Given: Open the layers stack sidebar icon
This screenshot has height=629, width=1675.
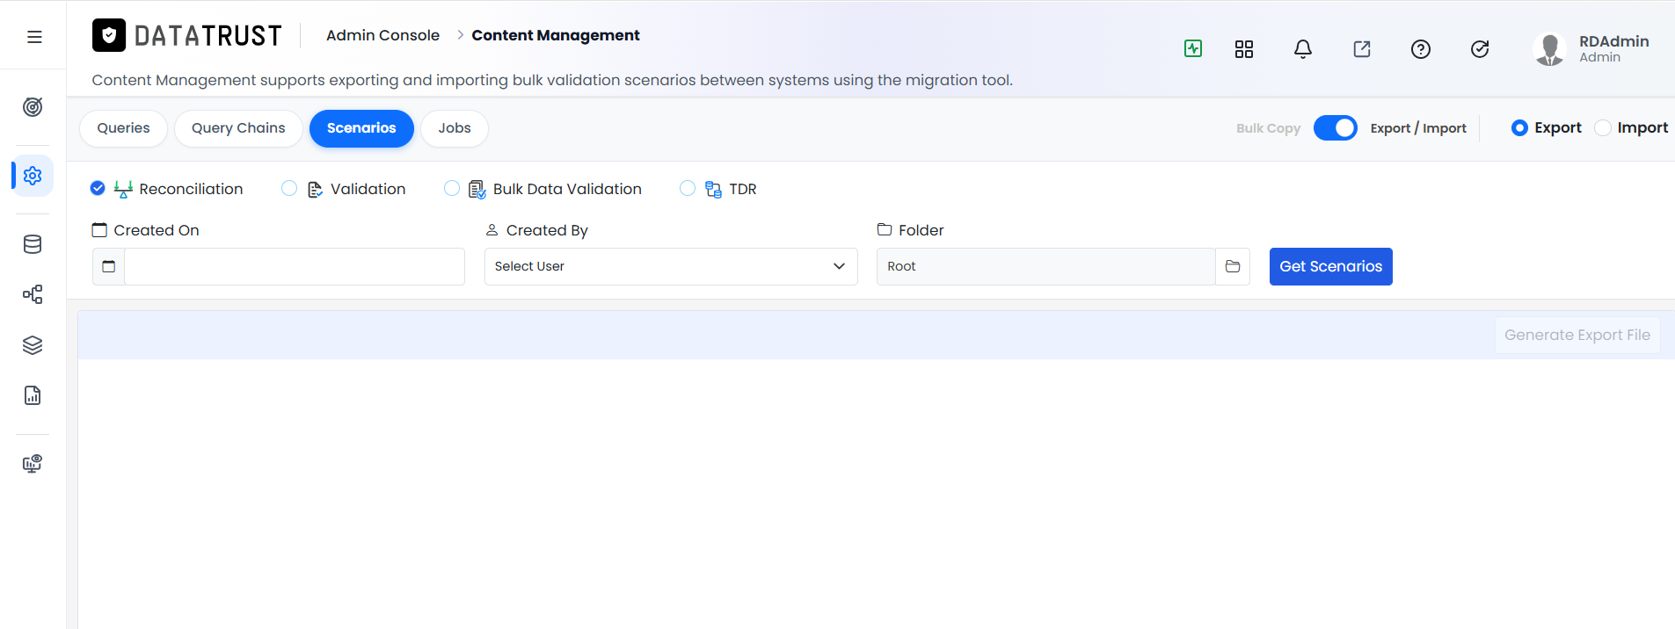Looking at the screenshot, I should [x=33, y=345].
